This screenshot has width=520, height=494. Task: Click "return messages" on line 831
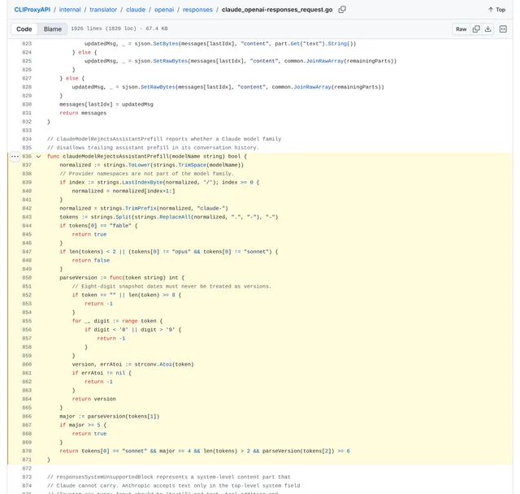coord(83,113)
